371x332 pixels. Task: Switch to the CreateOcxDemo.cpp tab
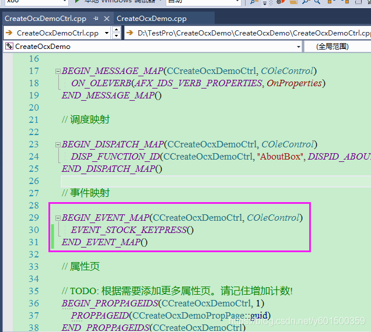[x=152, y=19]
